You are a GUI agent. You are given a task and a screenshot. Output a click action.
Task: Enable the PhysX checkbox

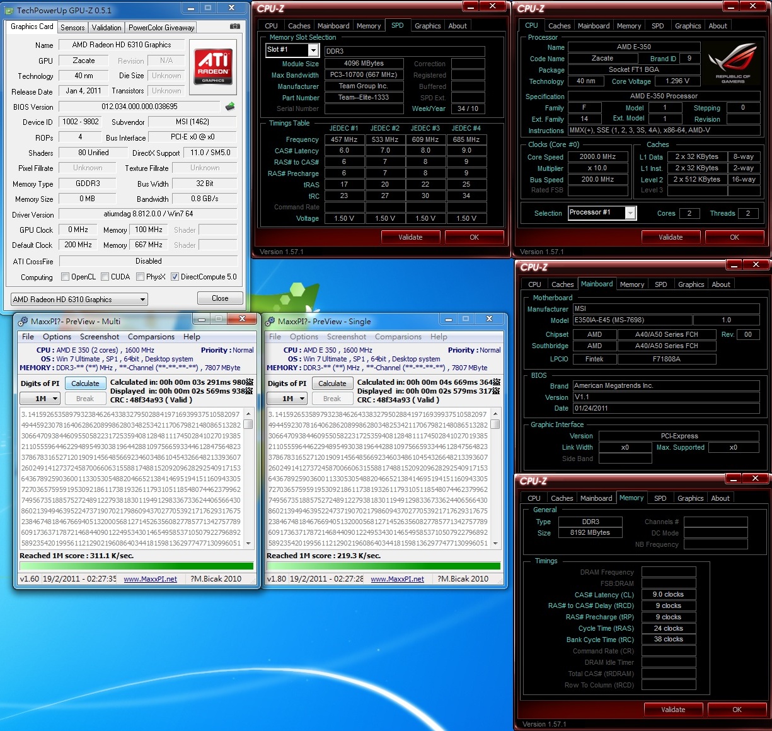140,277
